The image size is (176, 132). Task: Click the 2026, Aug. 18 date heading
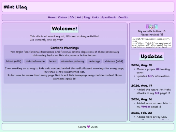[142, 65]
